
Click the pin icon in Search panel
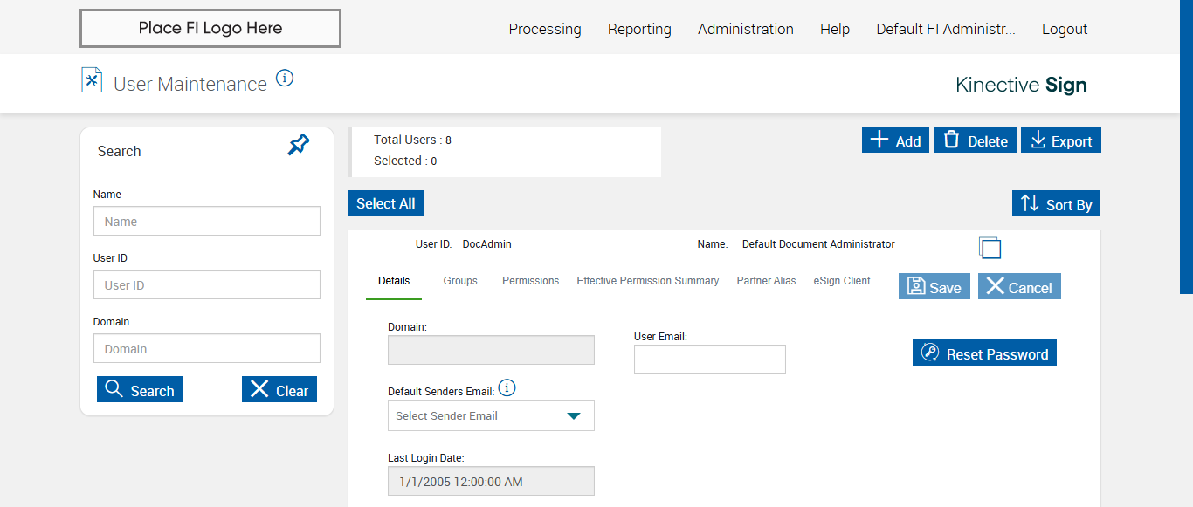[x=299, y=145]
